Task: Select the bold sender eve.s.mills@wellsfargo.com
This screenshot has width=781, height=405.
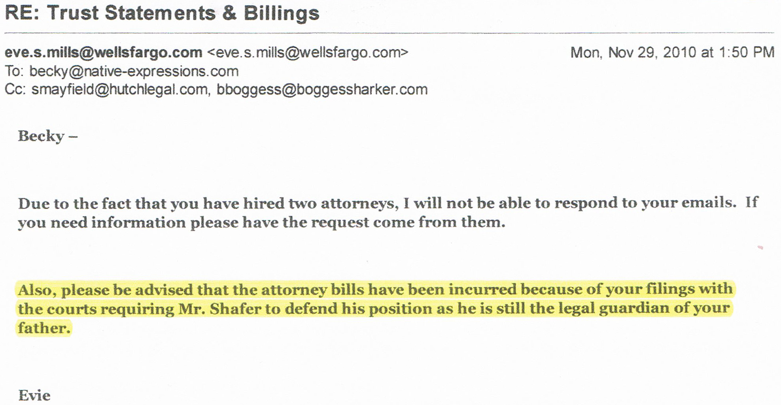Action: coord(104,53)
